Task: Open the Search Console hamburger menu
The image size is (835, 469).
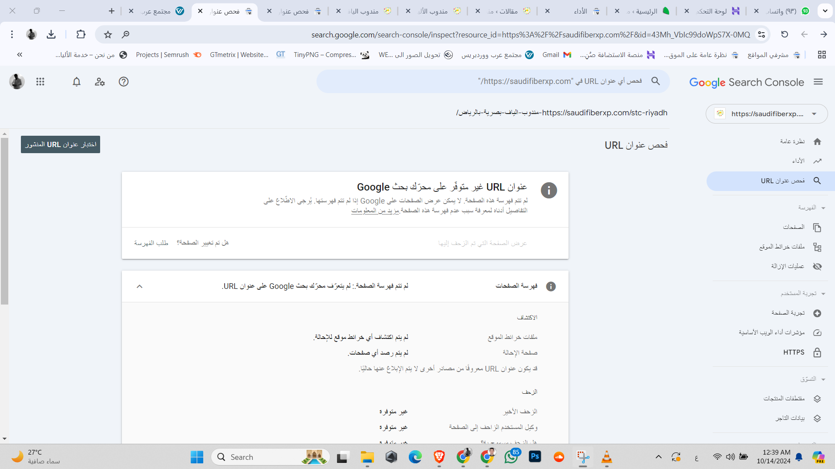Action: coord(818,82)
